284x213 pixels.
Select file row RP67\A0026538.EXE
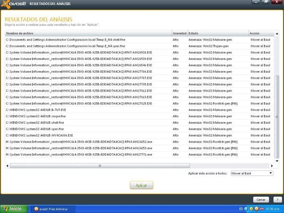[x=140, y=53]
